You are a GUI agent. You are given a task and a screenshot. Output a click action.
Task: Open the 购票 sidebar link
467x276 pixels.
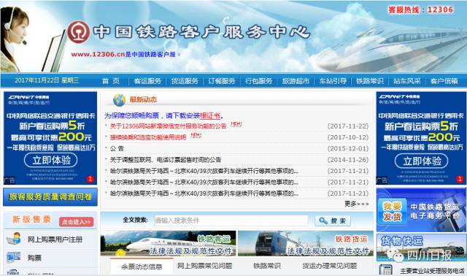pos(34,258)
